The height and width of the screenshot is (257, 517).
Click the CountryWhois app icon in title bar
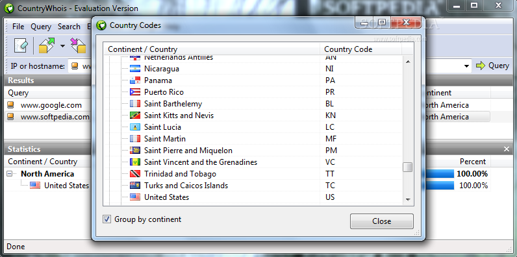(9, 8)
